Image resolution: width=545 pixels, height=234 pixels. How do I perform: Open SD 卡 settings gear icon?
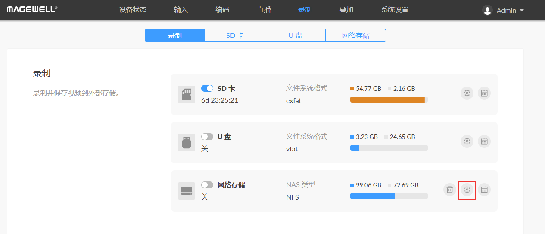(x=467, y=93)
